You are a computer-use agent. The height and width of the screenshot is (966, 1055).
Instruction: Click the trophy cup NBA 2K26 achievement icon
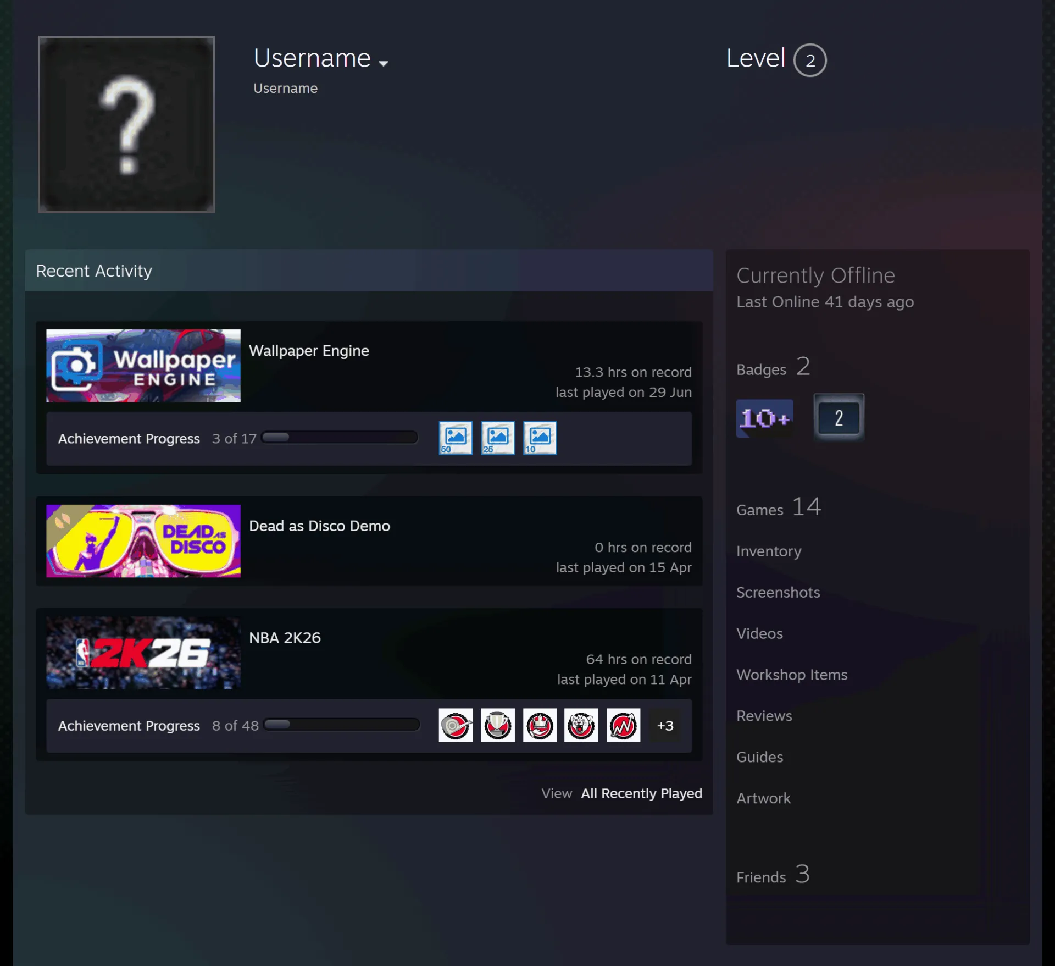[498, 725]
